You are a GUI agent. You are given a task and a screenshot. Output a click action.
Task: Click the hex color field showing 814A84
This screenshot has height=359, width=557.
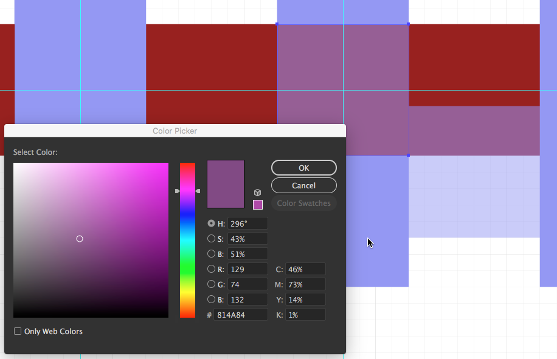click(240, 315)
